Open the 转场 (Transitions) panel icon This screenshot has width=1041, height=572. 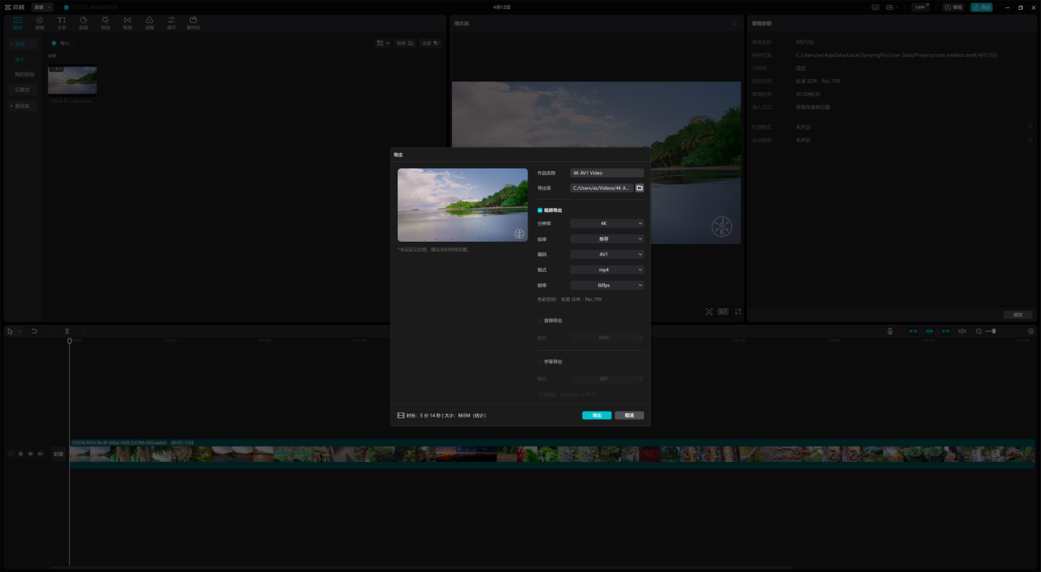tap(127, 22)
